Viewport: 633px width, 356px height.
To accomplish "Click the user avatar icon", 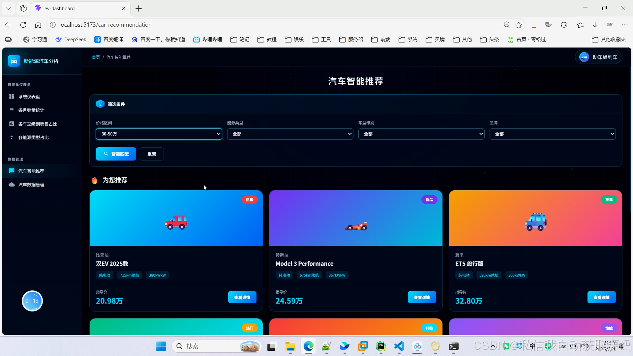I will pos(584,57).
